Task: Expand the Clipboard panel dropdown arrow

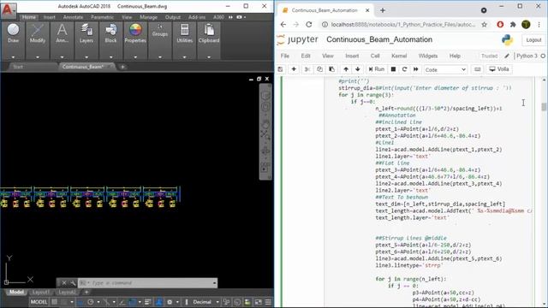Action: pos(209,57)
